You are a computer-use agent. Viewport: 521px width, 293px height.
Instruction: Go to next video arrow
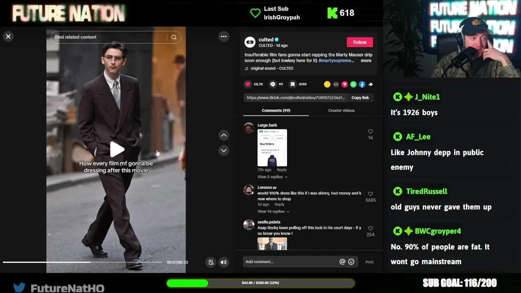pyautogui.click(x=224, y=151)
